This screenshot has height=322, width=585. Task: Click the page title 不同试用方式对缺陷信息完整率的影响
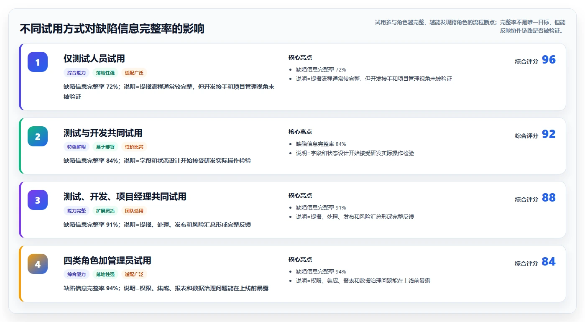point(112,29)
